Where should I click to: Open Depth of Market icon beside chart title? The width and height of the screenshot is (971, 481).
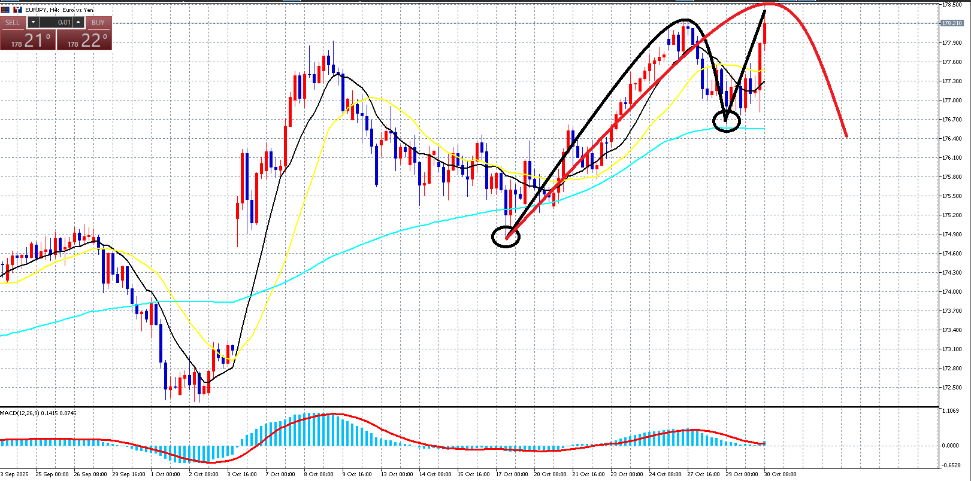pyautogui.click(x=5, y=10)
